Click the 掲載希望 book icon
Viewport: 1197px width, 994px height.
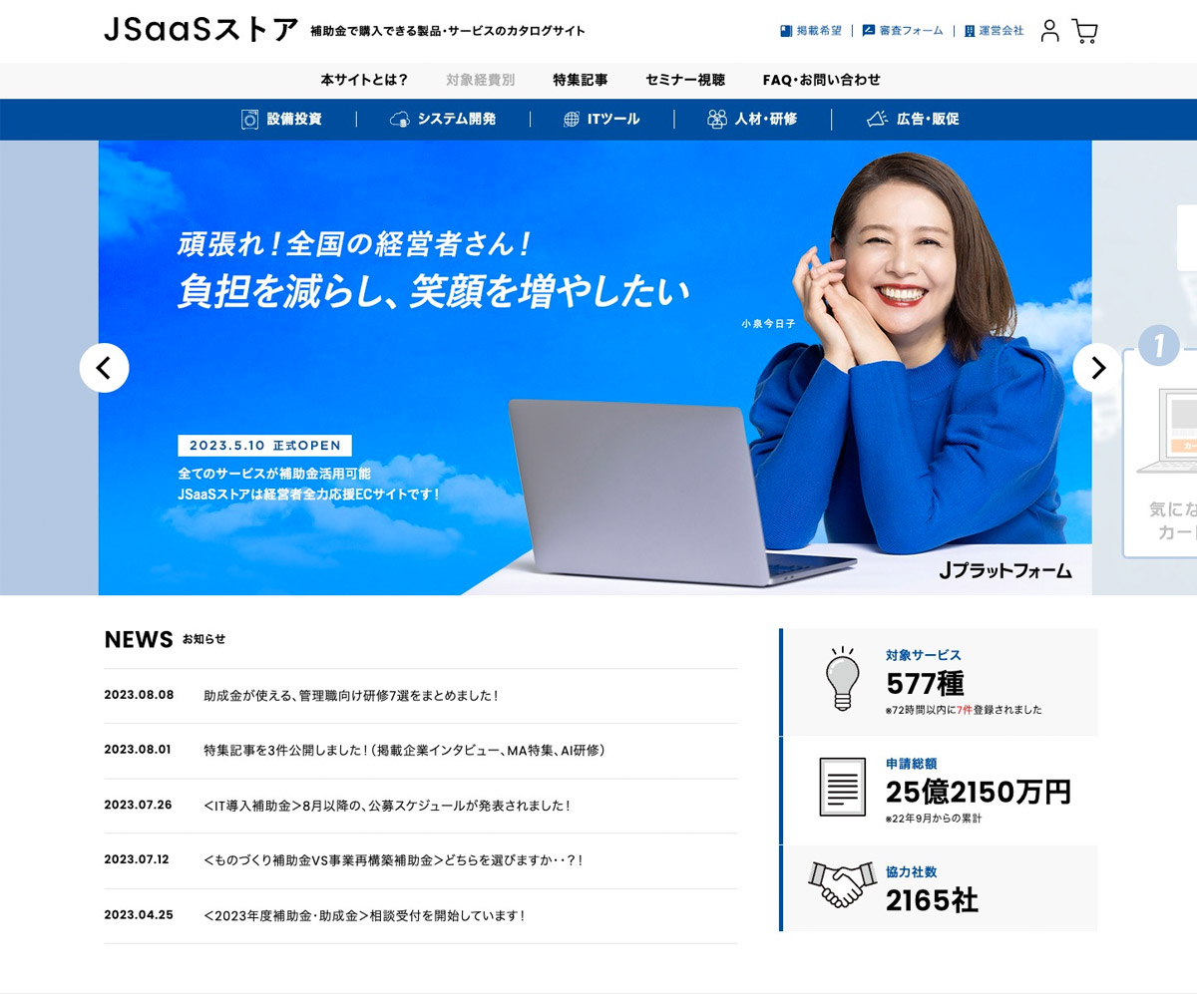pos(786,31)
